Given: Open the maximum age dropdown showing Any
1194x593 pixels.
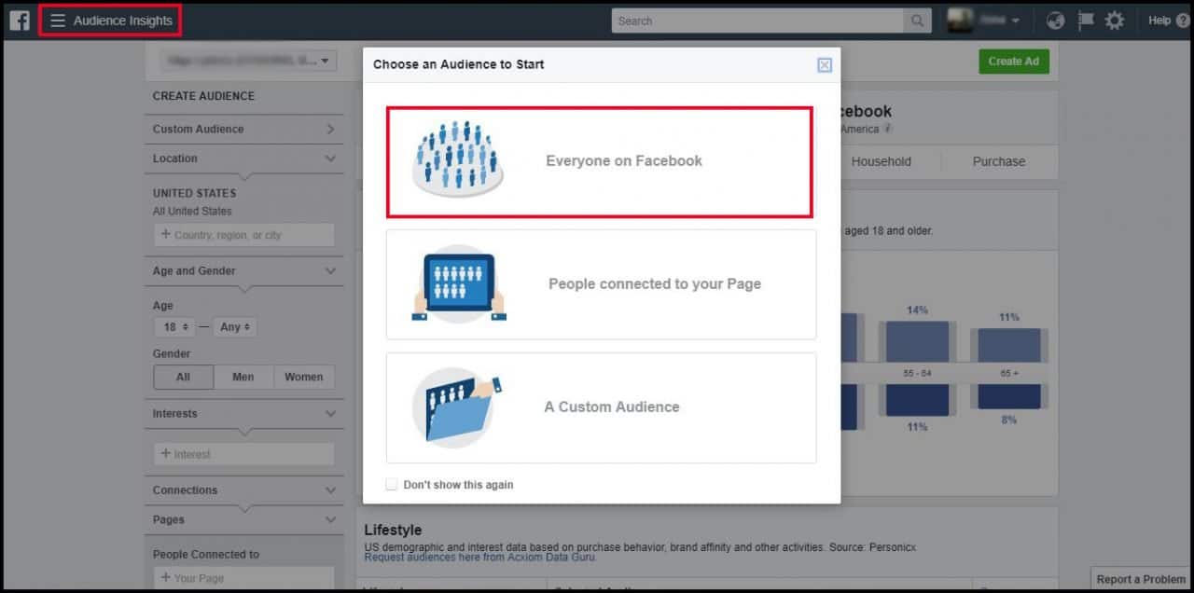Looking at the screenshot, I should 234,326.
